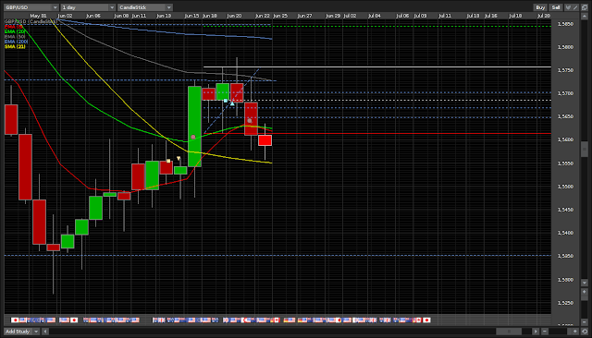
Task: Click the Canada flag event icon near Jun 25
Action: click(277, 320)
